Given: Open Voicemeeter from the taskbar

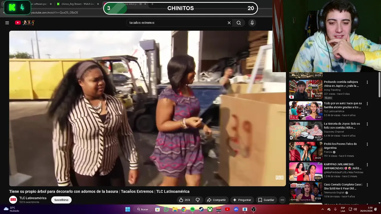Looking at the screenshot, I should tap(219, 209).
